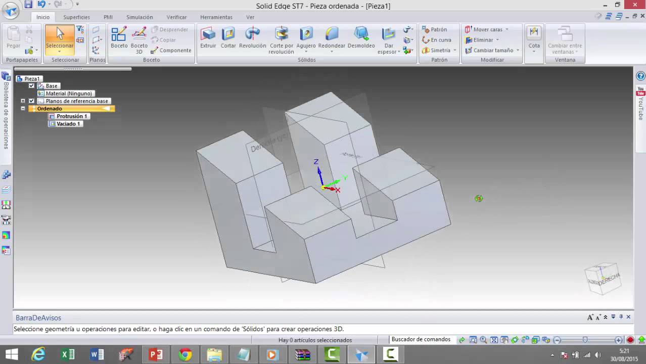
Task: Click the Componente sketch command
Action: (x=171, y=51)
